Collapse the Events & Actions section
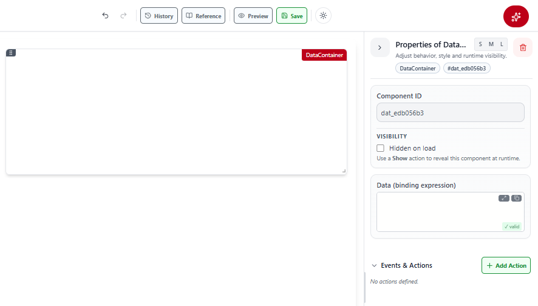 tap(374, 265)
